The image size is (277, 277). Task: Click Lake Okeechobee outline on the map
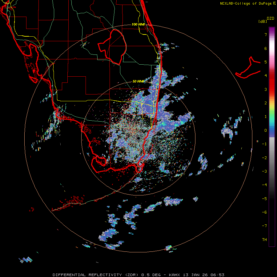point(112,47)
